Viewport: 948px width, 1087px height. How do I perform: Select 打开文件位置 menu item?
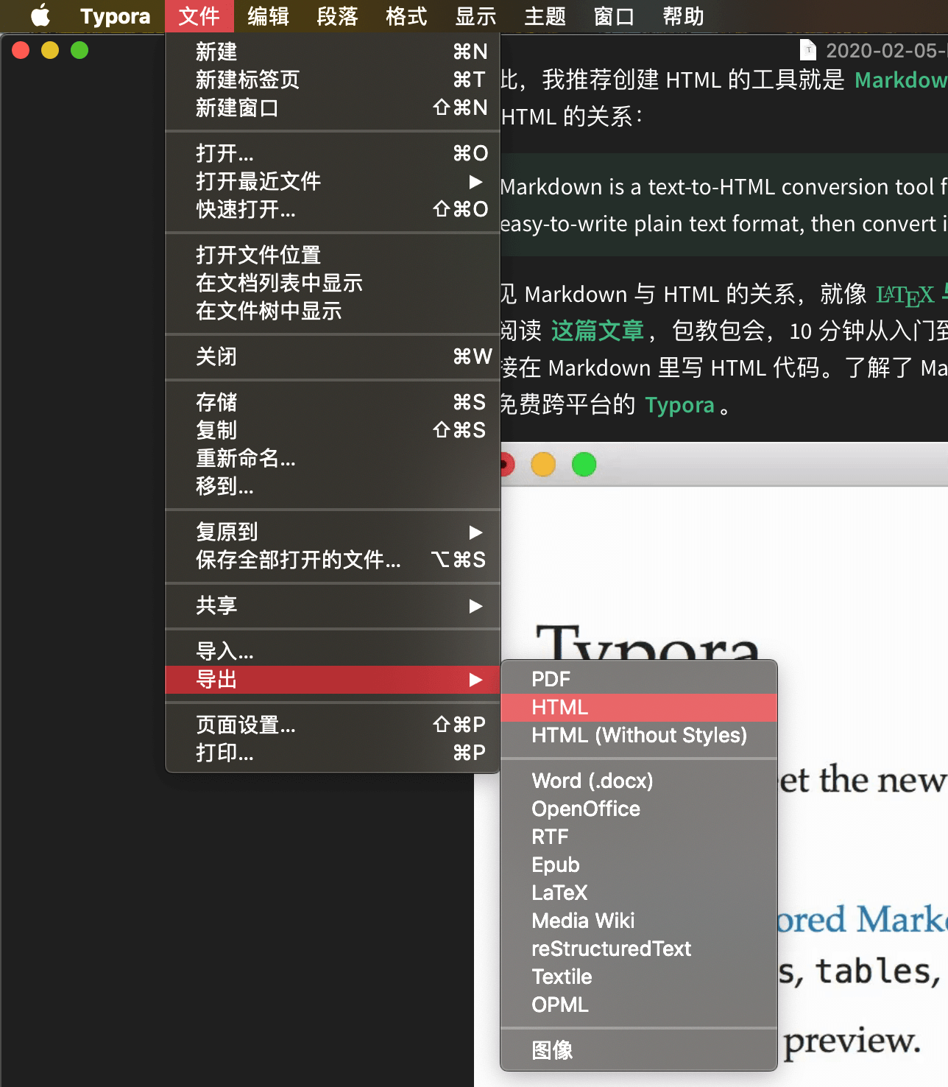tap(333, 255)
